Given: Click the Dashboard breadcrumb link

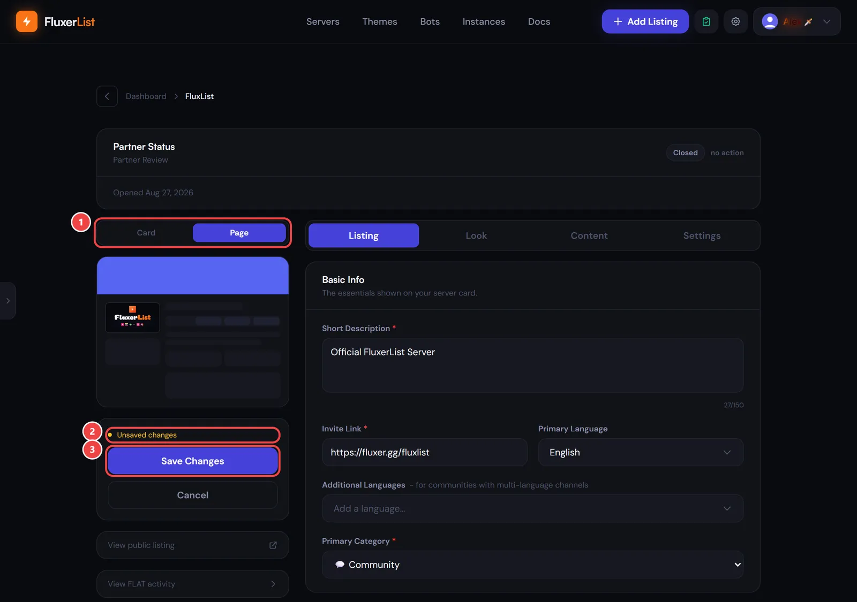Looking at the screenshot, I should (146, 96).
